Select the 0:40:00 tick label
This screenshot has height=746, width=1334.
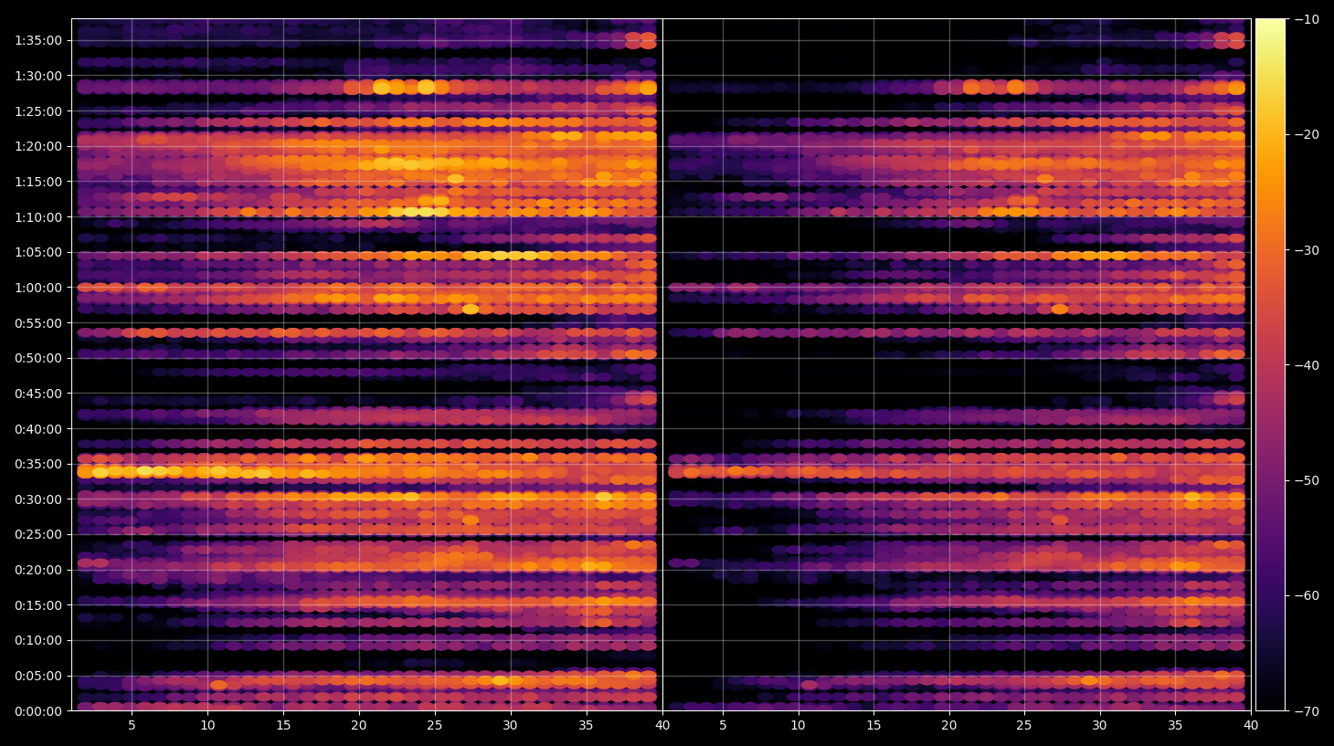click(x=38, y=428)
